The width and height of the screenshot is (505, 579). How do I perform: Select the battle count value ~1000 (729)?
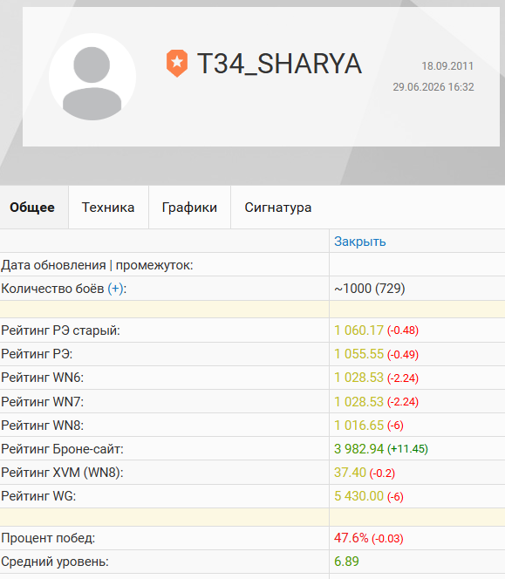coord(370,289)
